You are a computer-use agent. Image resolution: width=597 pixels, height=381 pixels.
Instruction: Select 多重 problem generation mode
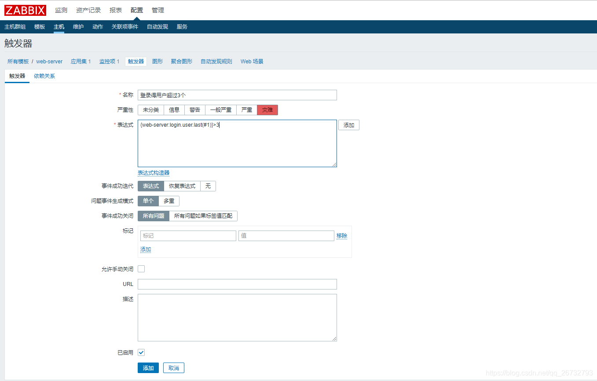point(169,201)
